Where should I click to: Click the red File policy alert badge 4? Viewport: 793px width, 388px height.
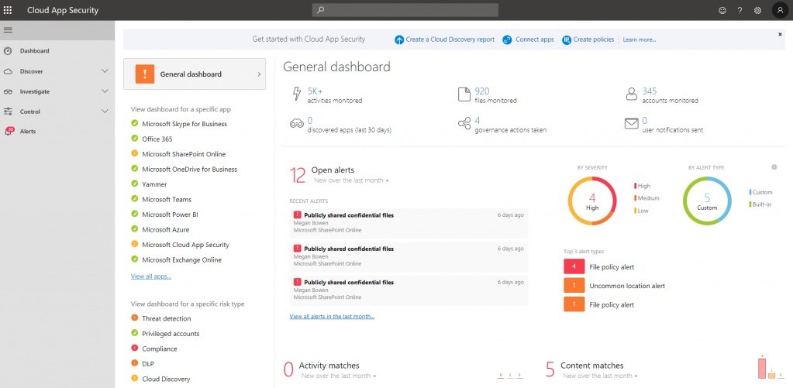click(x=574, y=266)
